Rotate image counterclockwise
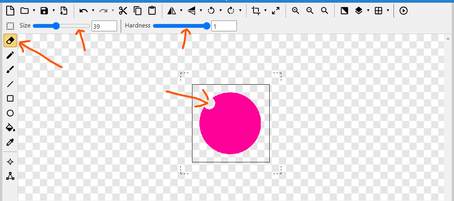Image resolution: width=454 pixels, height=201 pixels. [211, 11]
